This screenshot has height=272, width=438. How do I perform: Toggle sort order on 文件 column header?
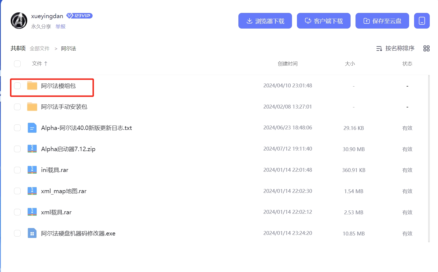[40, 64]
